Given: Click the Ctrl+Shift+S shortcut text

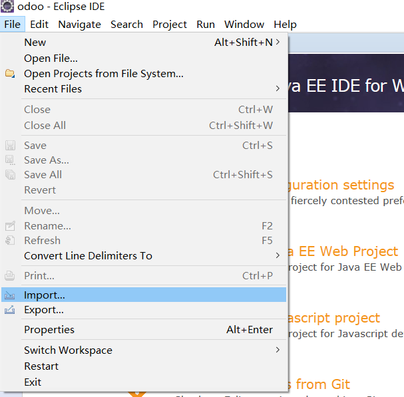Looking at the screenshot, I should click(x=243, y=175).
